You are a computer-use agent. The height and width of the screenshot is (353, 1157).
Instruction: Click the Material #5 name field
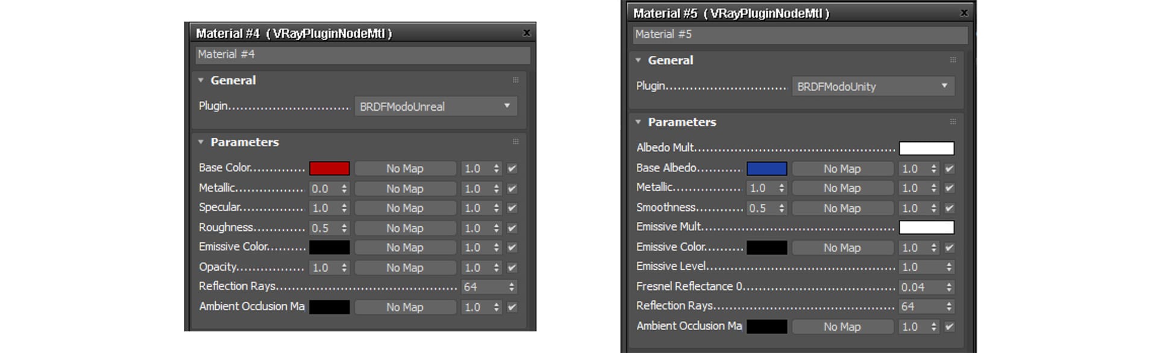click(800, 35)
